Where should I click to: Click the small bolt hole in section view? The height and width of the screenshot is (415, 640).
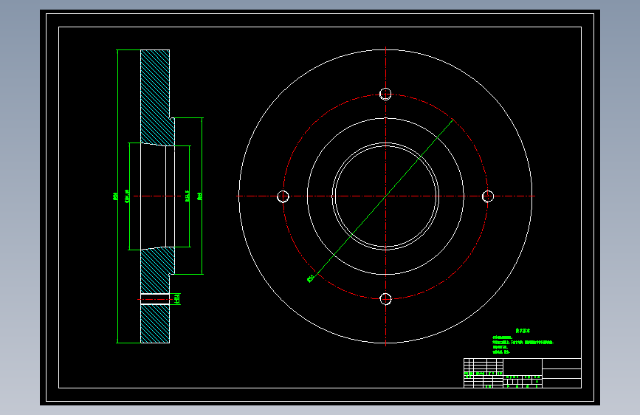(x=155, y=299)
